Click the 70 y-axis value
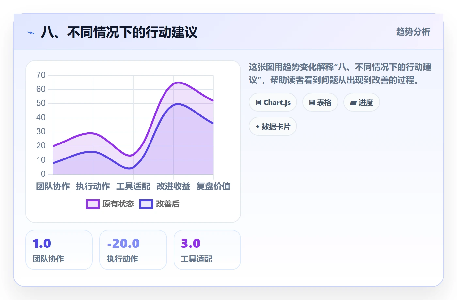 tap(41, 75)
